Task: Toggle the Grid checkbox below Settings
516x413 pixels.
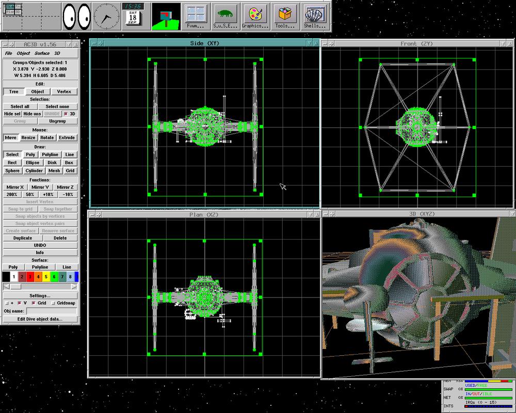Action: [34, 303]
